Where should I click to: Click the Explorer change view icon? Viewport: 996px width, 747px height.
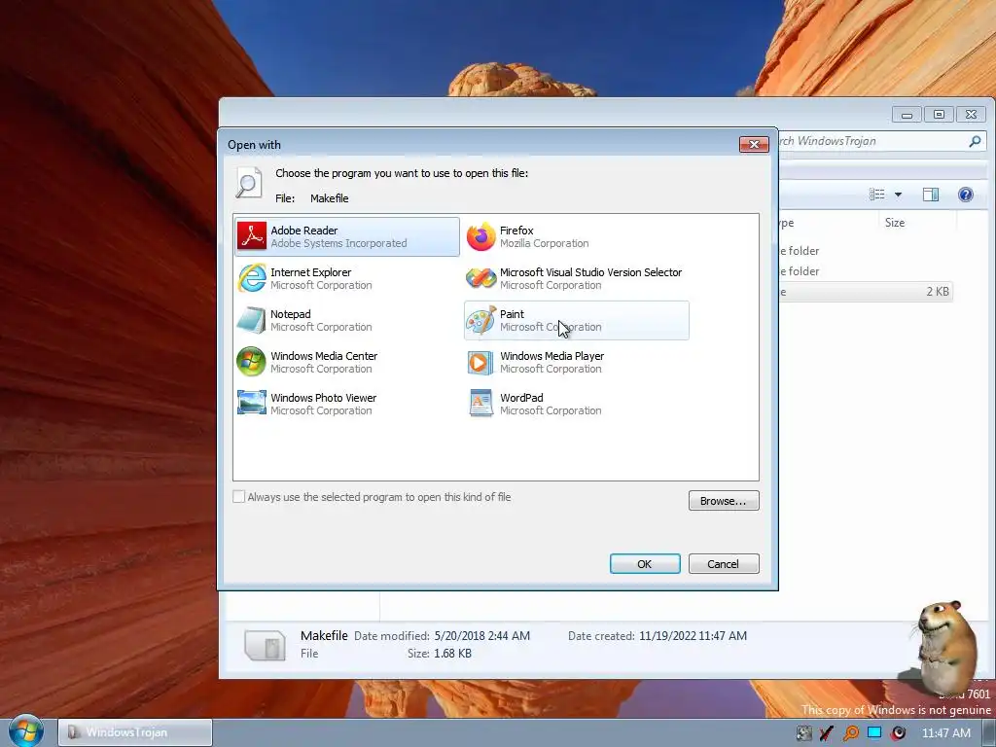click(x=876, y=195)
